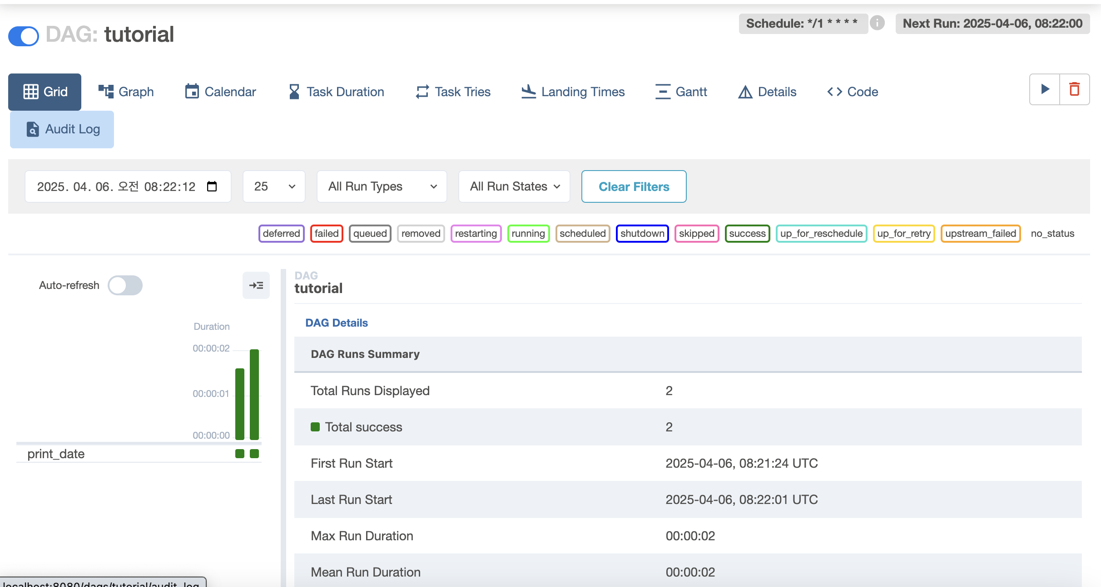Pause the tutorial DAG toggle

click(x=24, y=36)
